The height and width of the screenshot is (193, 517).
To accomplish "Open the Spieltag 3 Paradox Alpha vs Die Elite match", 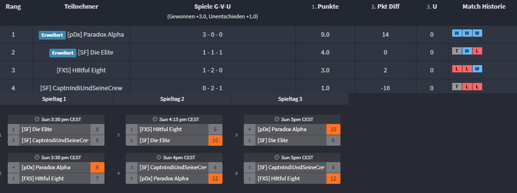I will [292, 135].
